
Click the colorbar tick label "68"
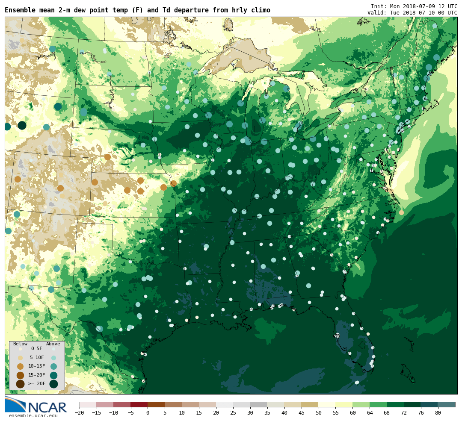(x=387, y=413)
